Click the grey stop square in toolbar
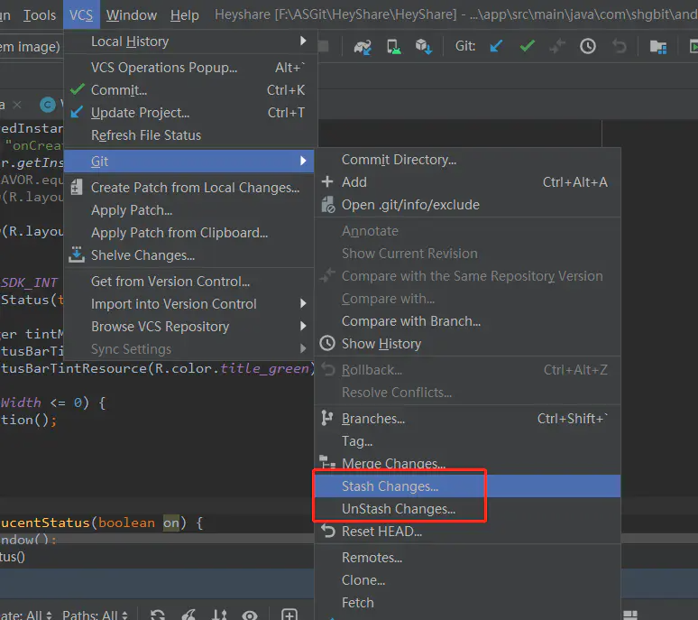The image size is (698, 620). coord(323,46)
